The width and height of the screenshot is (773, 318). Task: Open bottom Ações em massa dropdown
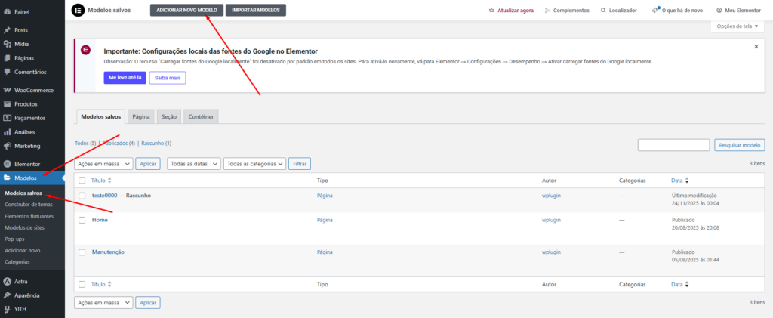[x=103, y=302]
